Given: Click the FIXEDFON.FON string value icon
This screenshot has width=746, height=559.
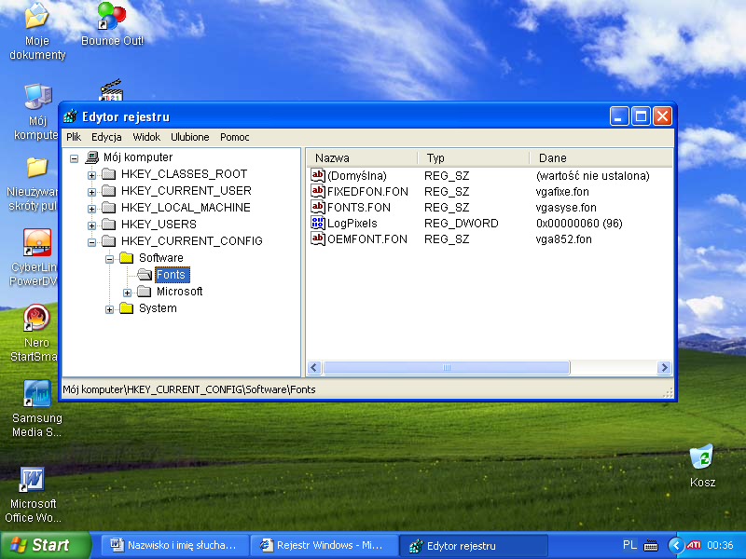Looking at the screenshot, I should pyautogui.click(x=318, y=191).
